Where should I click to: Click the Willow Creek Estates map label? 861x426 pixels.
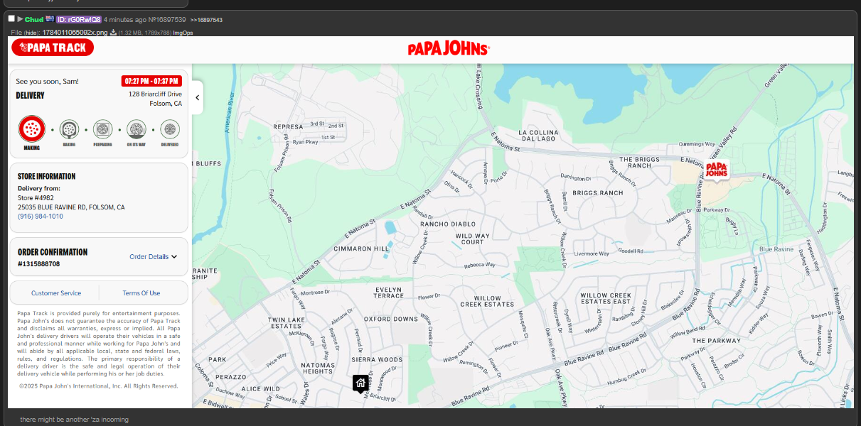point(487,301)
